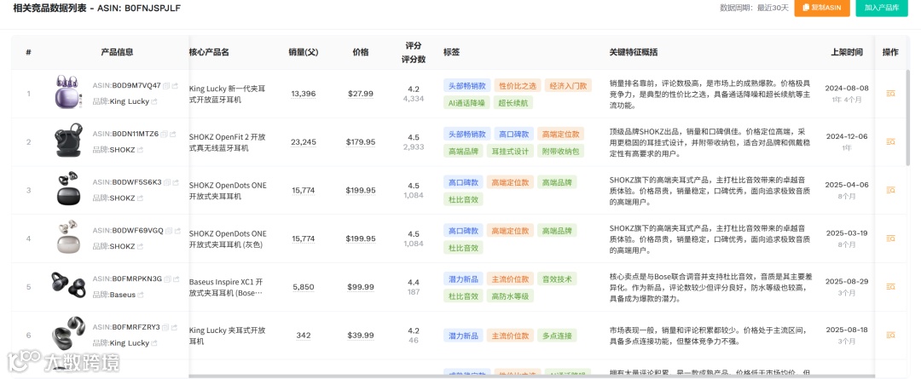Copy ASIN B0DN11MTZ6 using its copy icon

(x=165, y=134)
